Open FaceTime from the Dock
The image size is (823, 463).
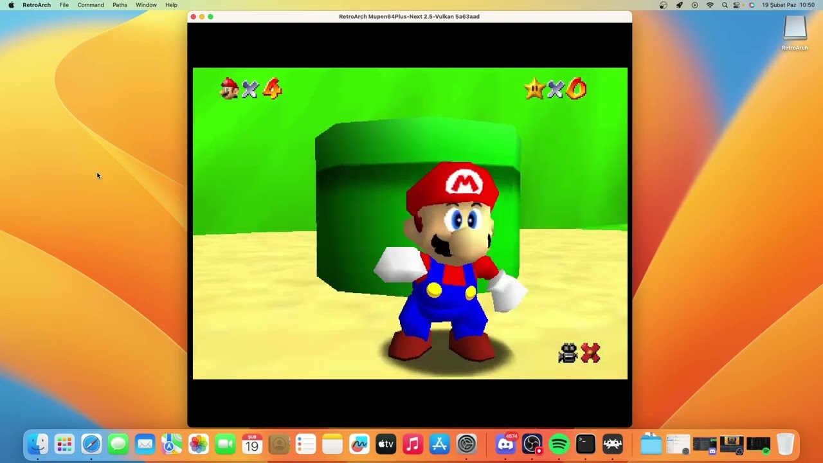[226, 444]
